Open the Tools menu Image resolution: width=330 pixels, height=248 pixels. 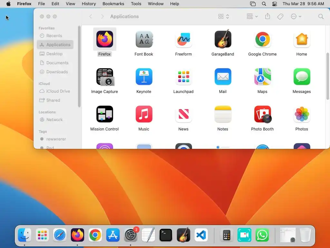pos(136,4)
